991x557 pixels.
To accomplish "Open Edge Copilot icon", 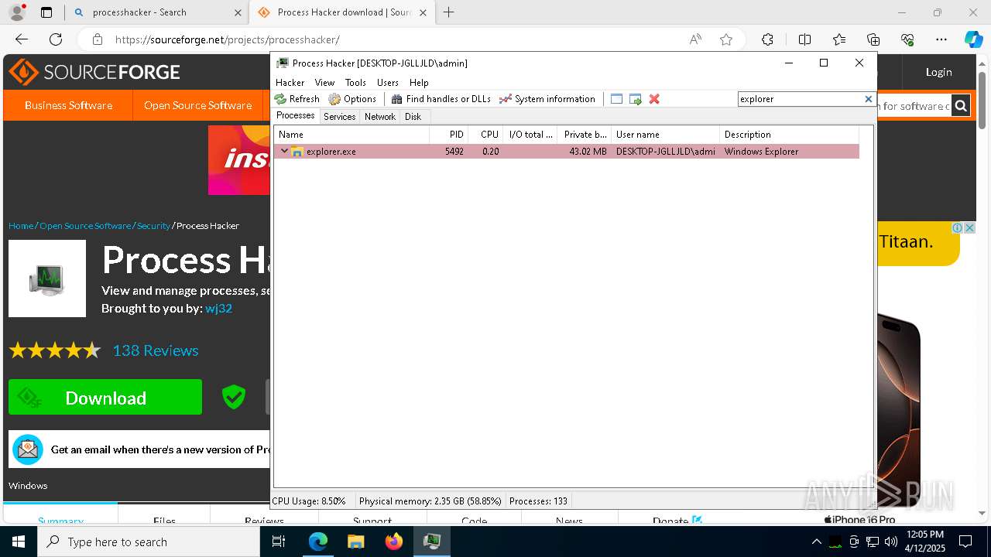I will (973, 39).
